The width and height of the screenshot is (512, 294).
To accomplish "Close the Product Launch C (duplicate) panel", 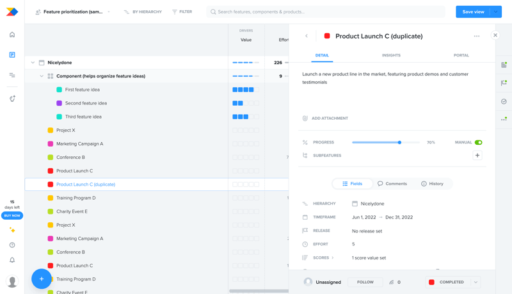I will pyautogui.click(x=495, y=35).
